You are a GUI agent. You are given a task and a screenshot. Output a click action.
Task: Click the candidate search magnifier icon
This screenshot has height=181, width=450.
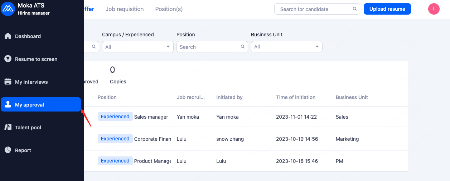pos(355,9)
